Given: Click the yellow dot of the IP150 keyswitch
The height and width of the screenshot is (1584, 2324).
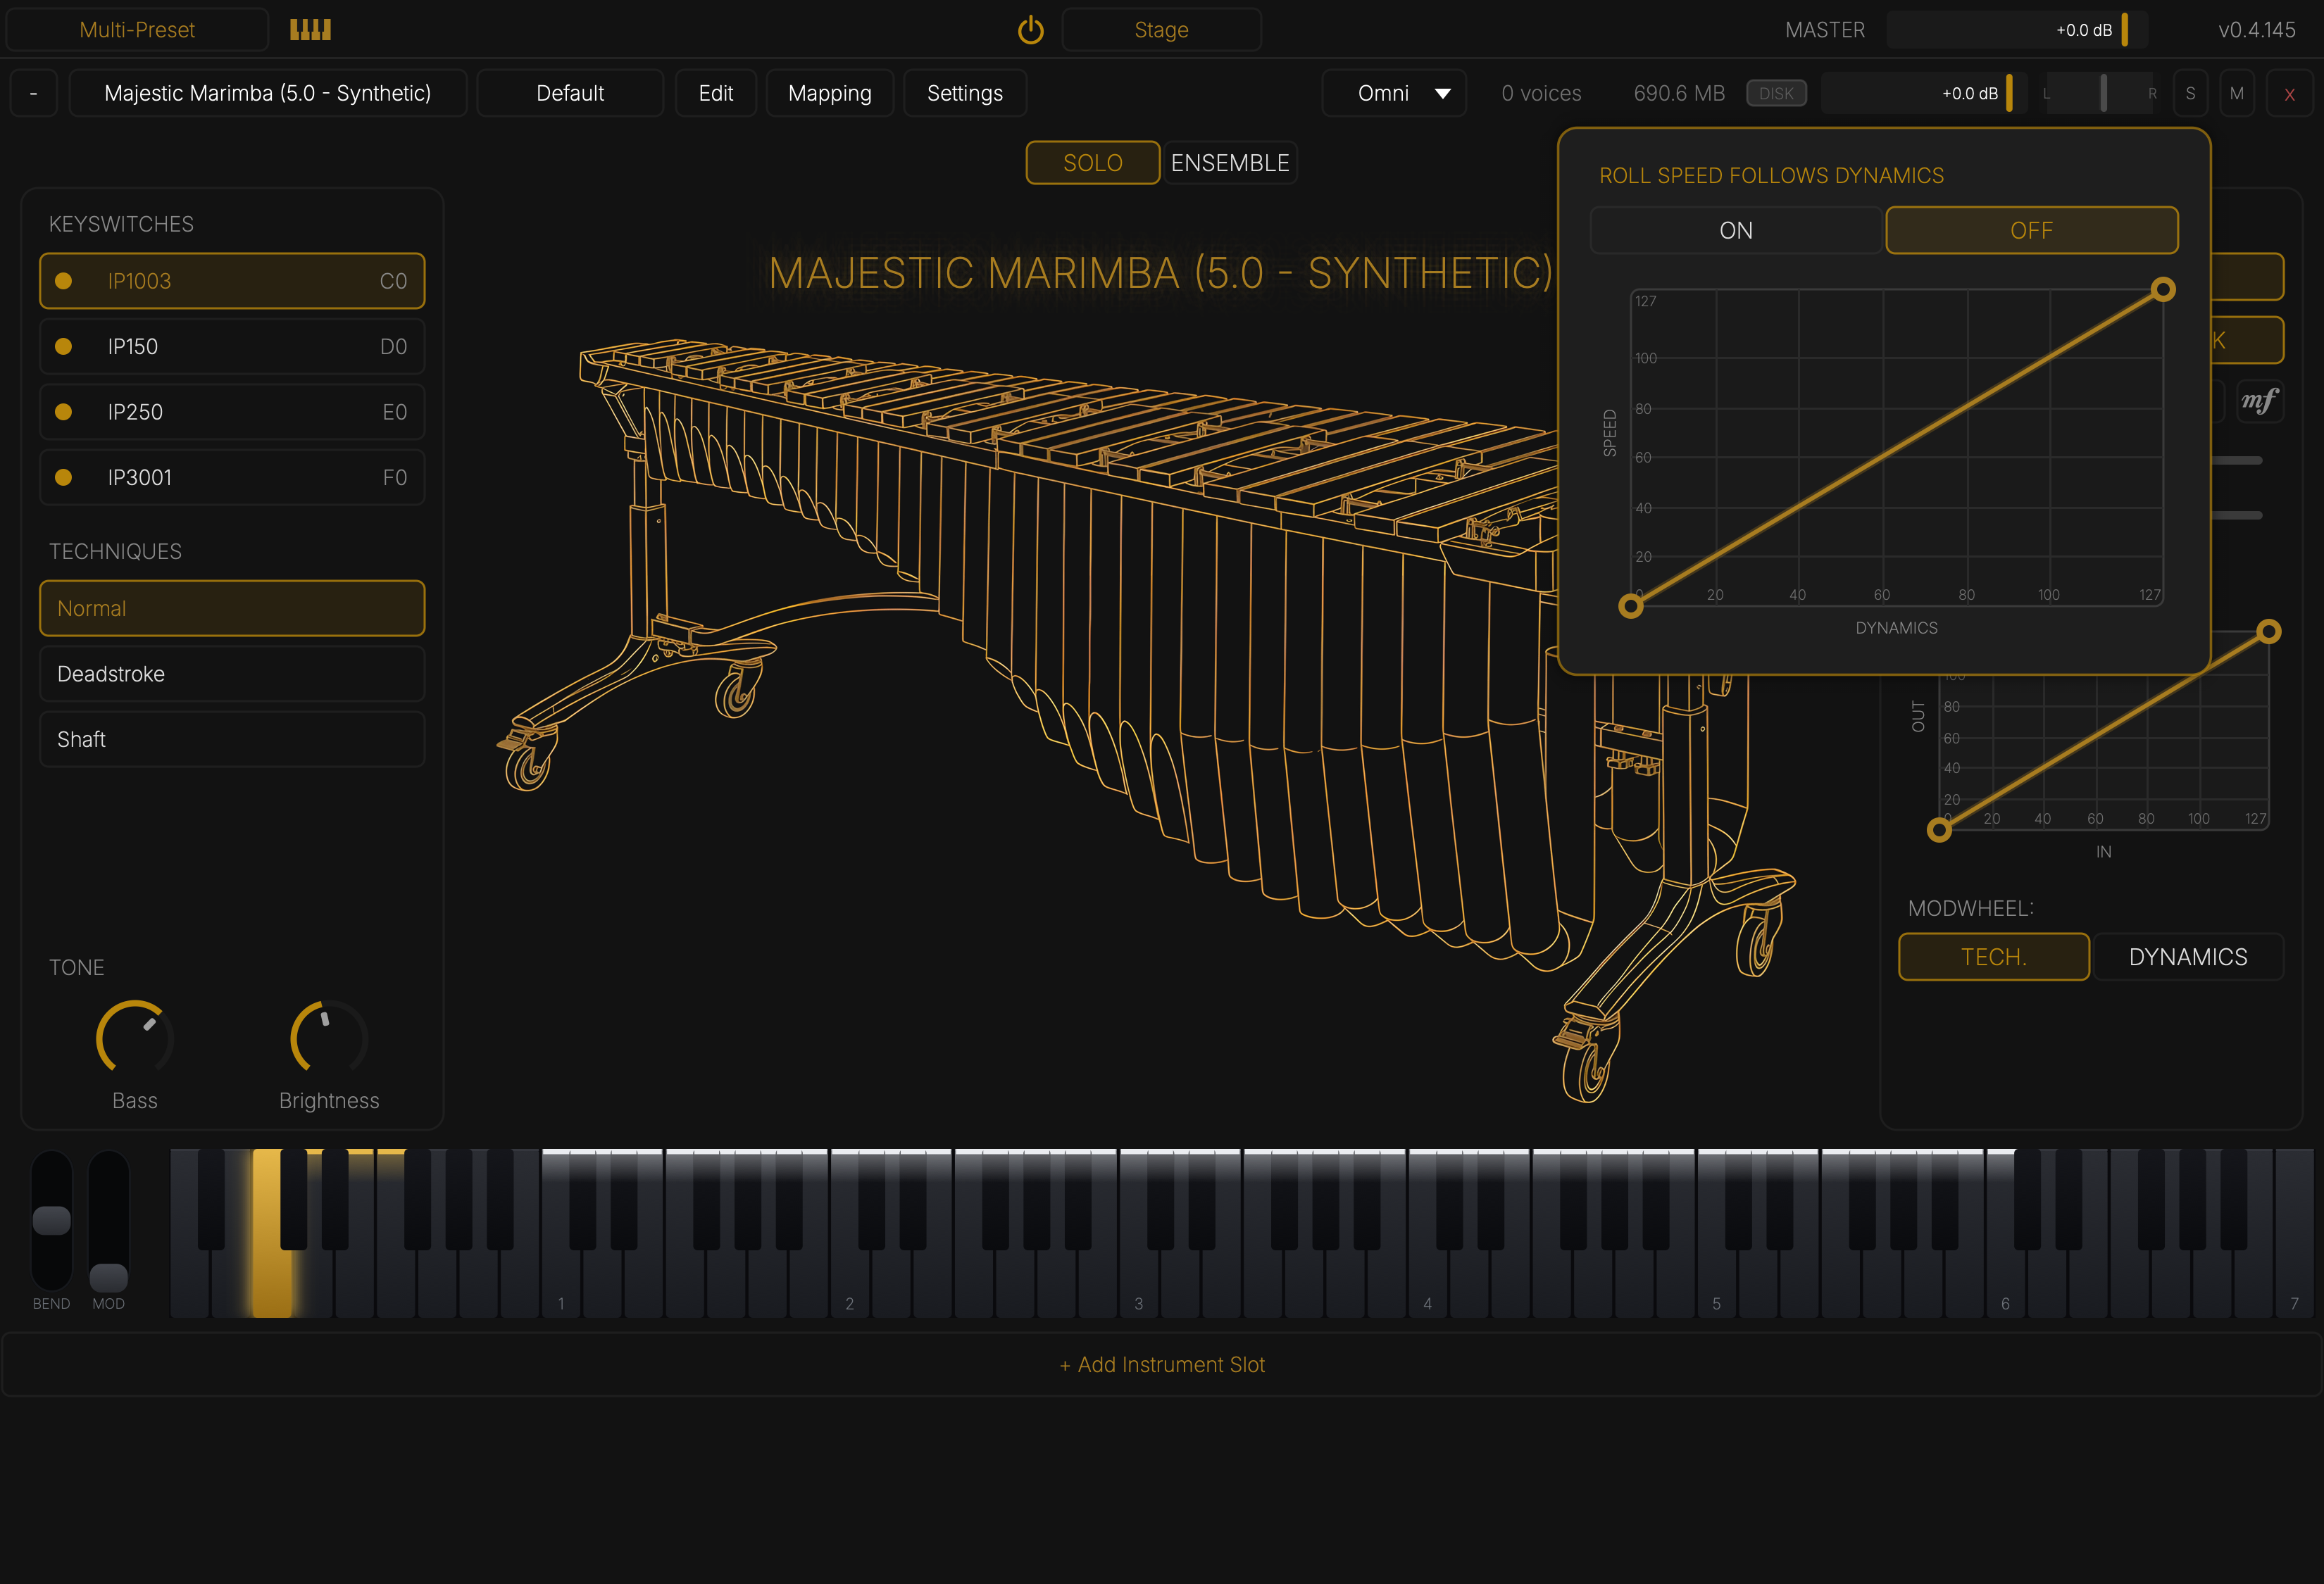Looking at the screenshot, I should [x=63, y=347].
